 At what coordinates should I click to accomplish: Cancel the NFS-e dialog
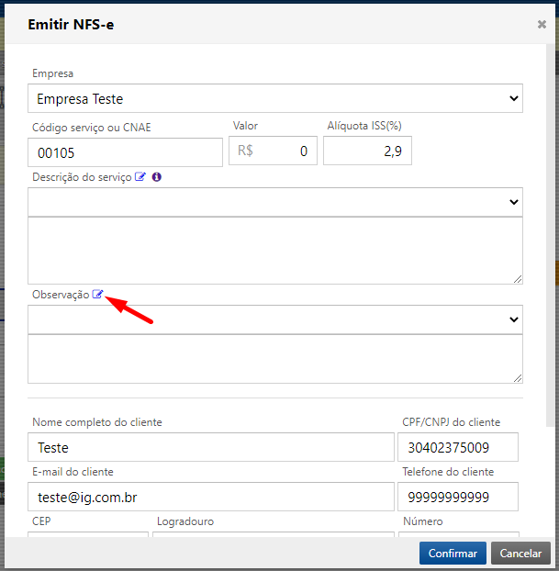pos(520,554)
